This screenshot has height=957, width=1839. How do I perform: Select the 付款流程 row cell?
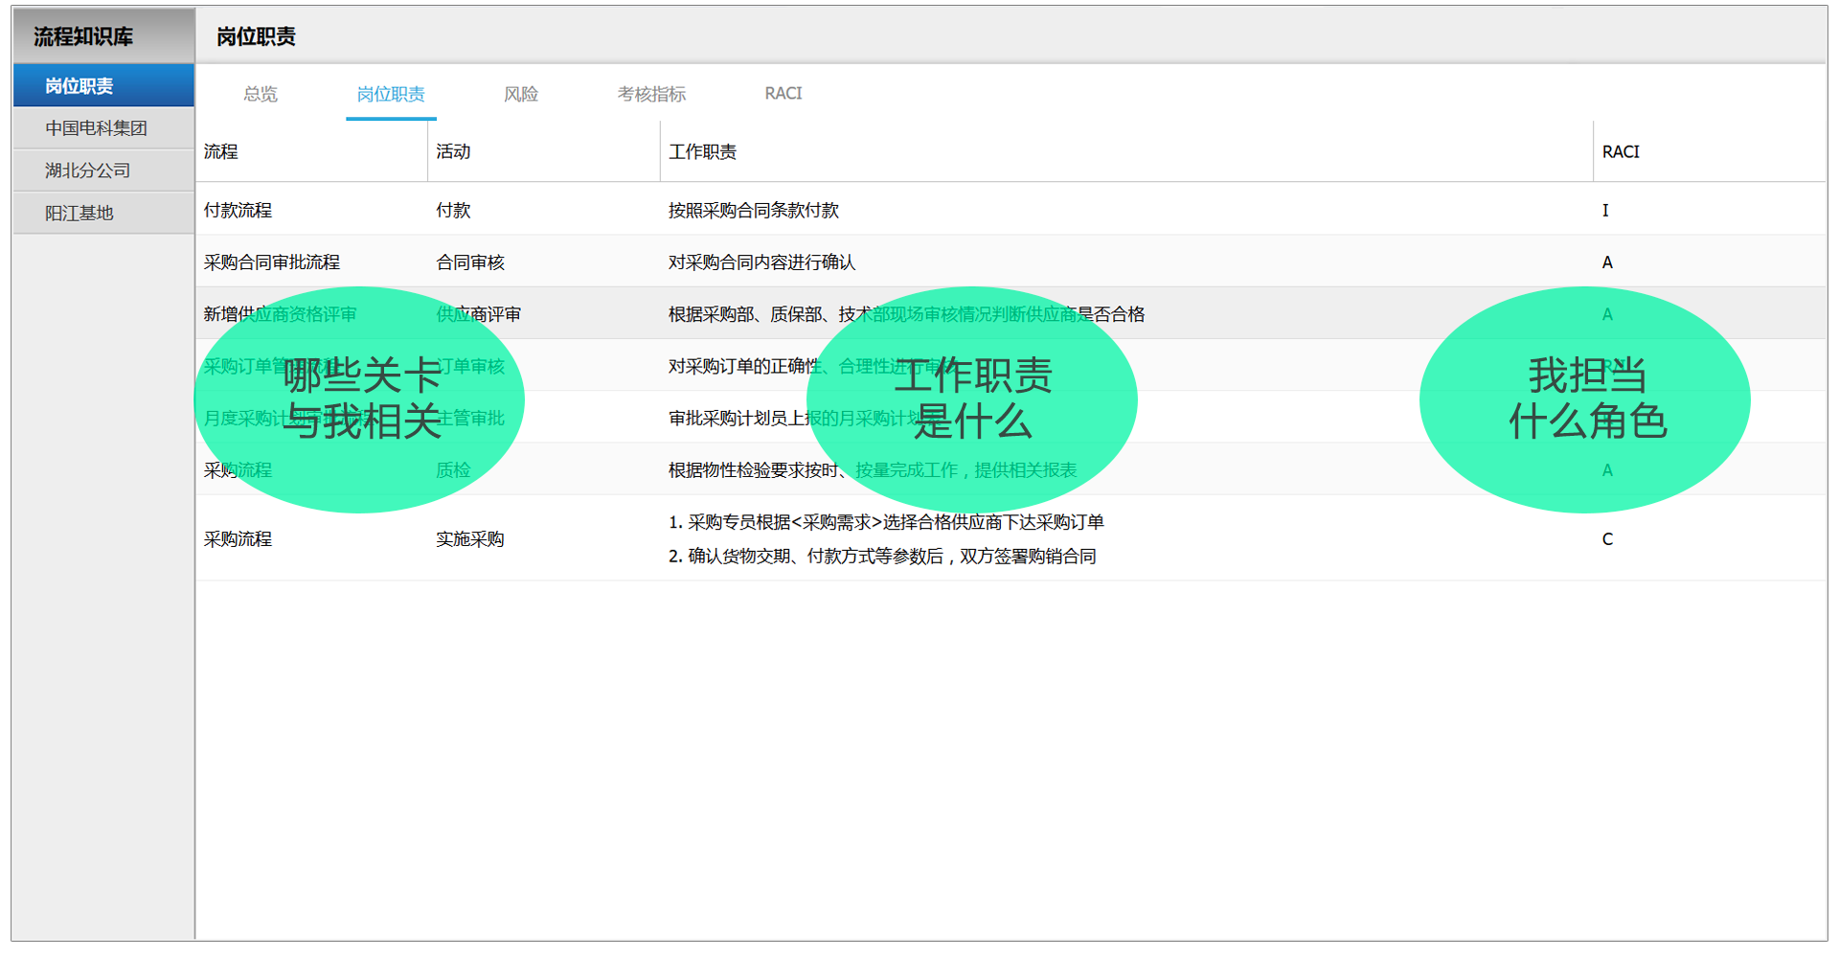click(x=238, y=210)
